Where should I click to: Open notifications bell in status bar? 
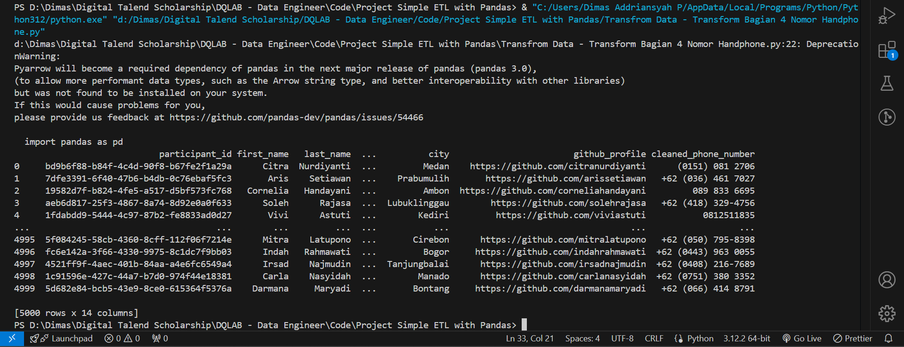[x=888, y=339]
